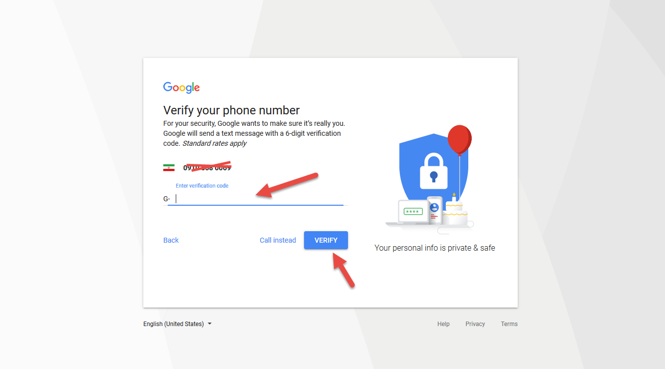Click the Iran flag country icon
The image size is (665, 369).
[x=169, y=168]
